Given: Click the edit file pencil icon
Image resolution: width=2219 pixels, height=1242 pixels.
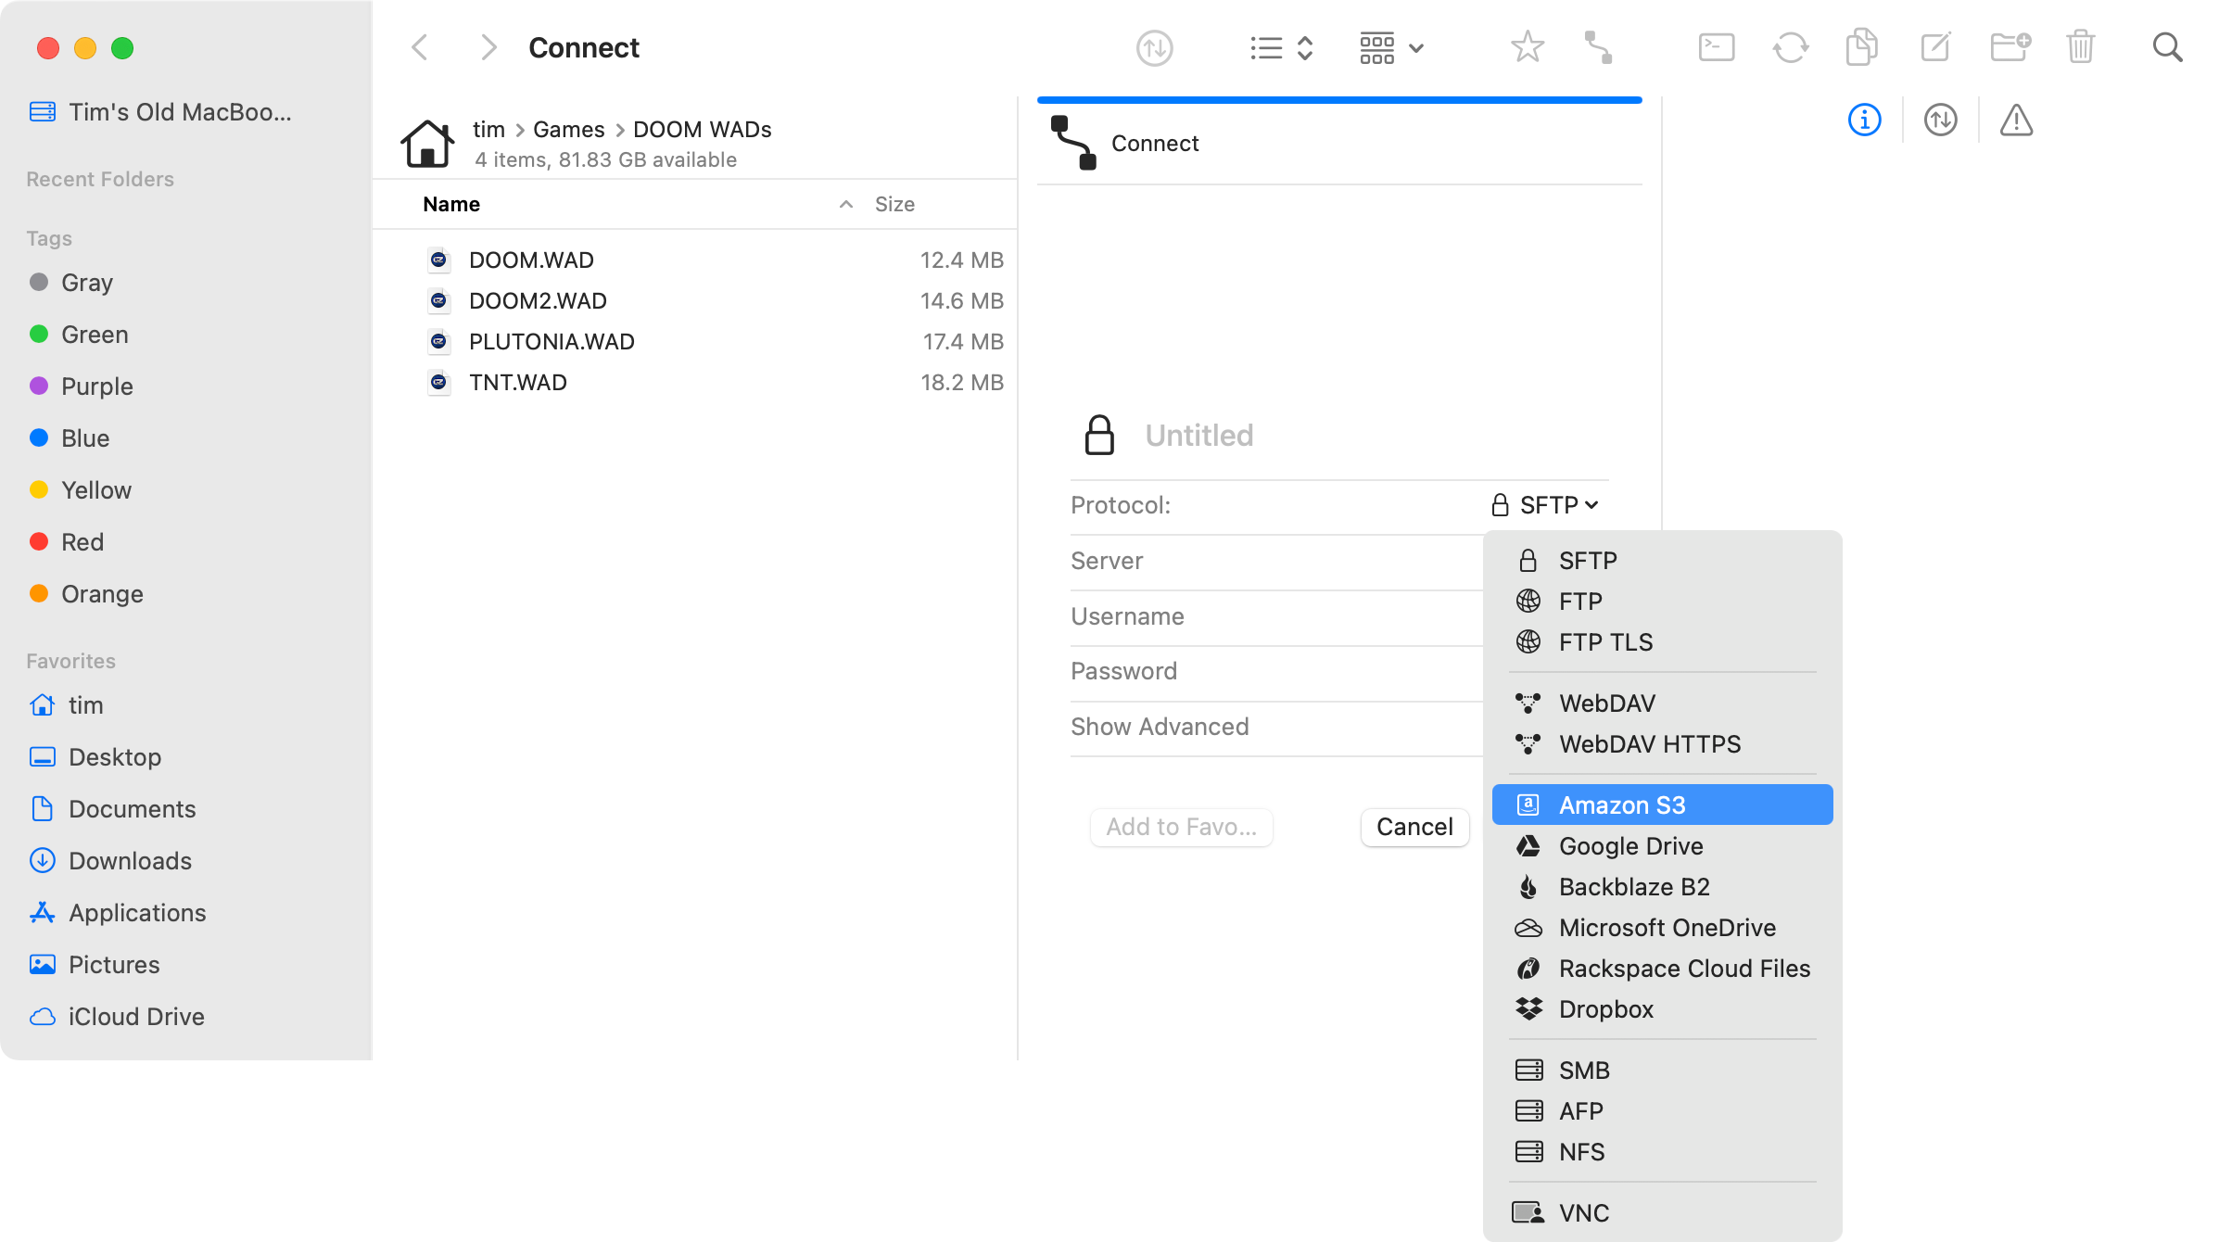Looking at the screenshot, I should click(x=1935, y=46).
